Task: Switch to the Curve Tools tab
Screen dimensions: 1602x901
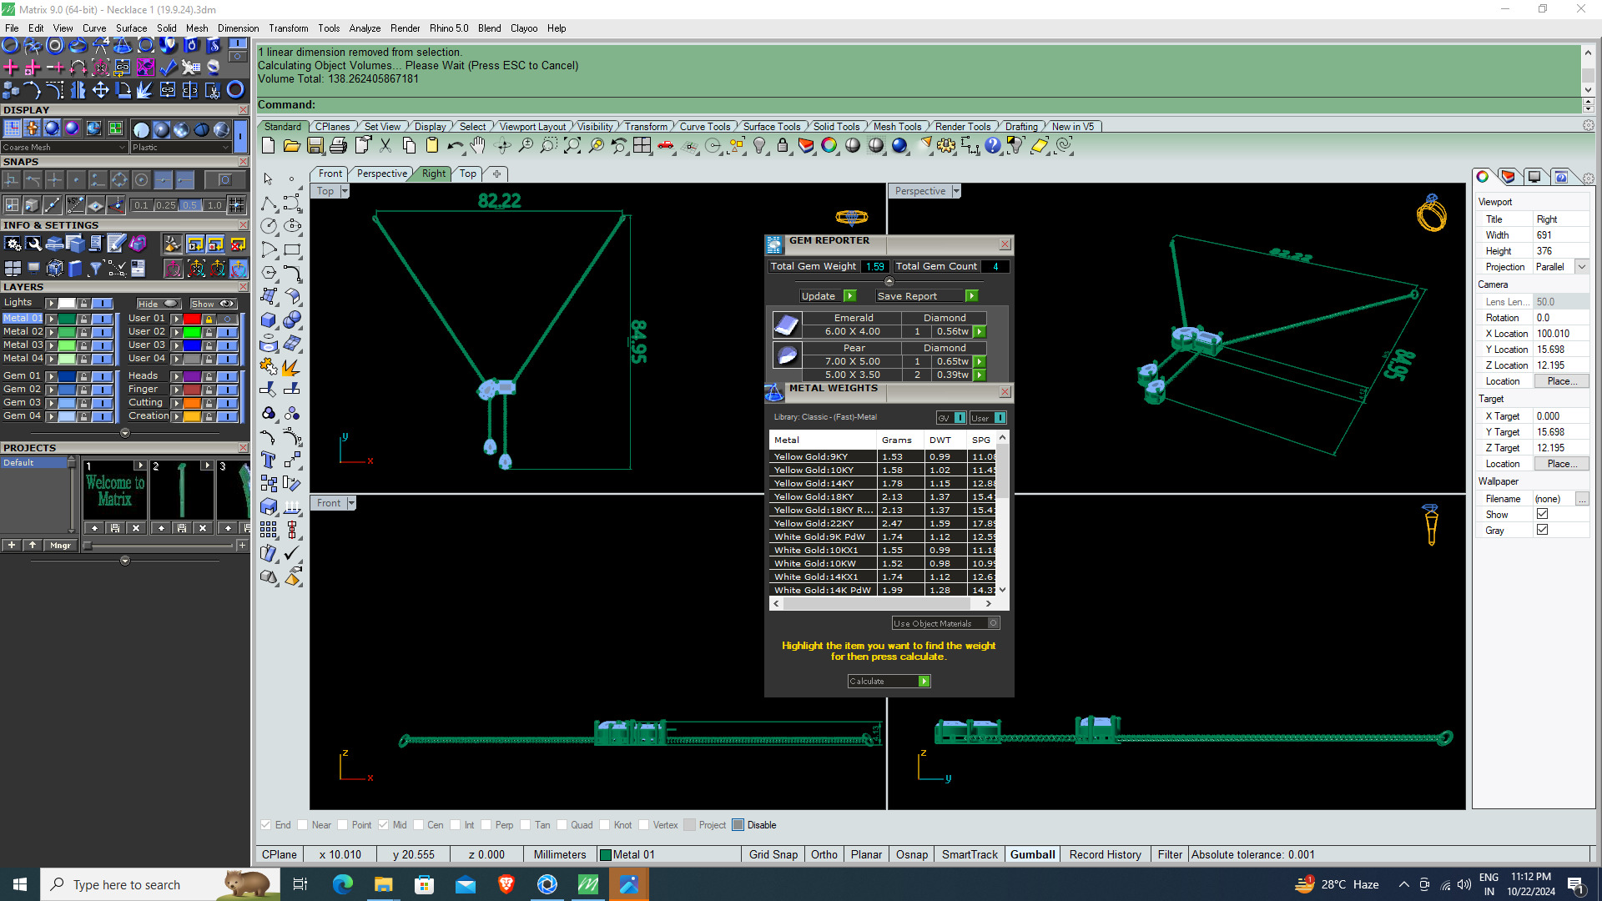Action: pos(704,127)
